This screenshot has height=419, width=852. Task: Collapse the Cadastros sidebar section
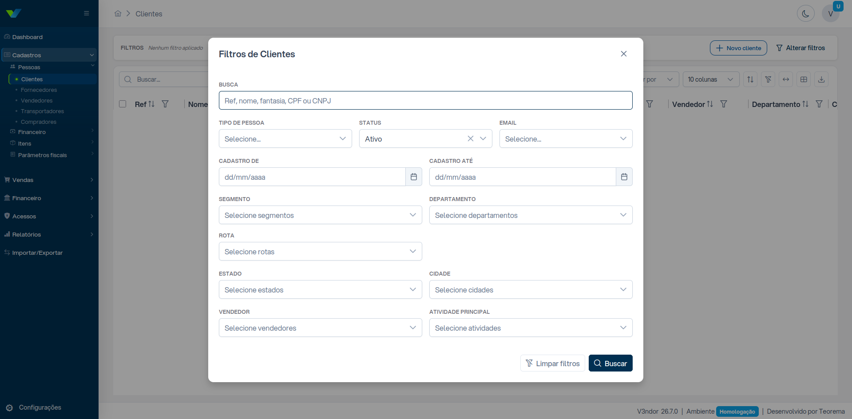tap(49, 55)
